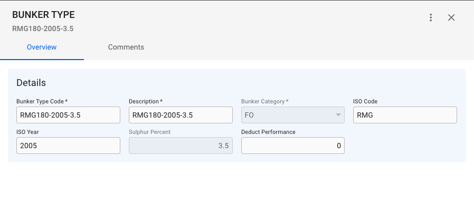The image size is (474, 222).
Task: Click the ISO Code label text
Action: coord(365,101)
